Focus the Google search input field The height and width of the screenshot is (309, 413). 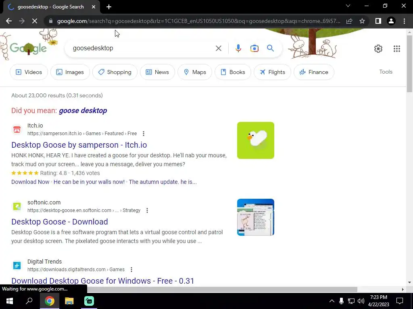tap(142, 48)
